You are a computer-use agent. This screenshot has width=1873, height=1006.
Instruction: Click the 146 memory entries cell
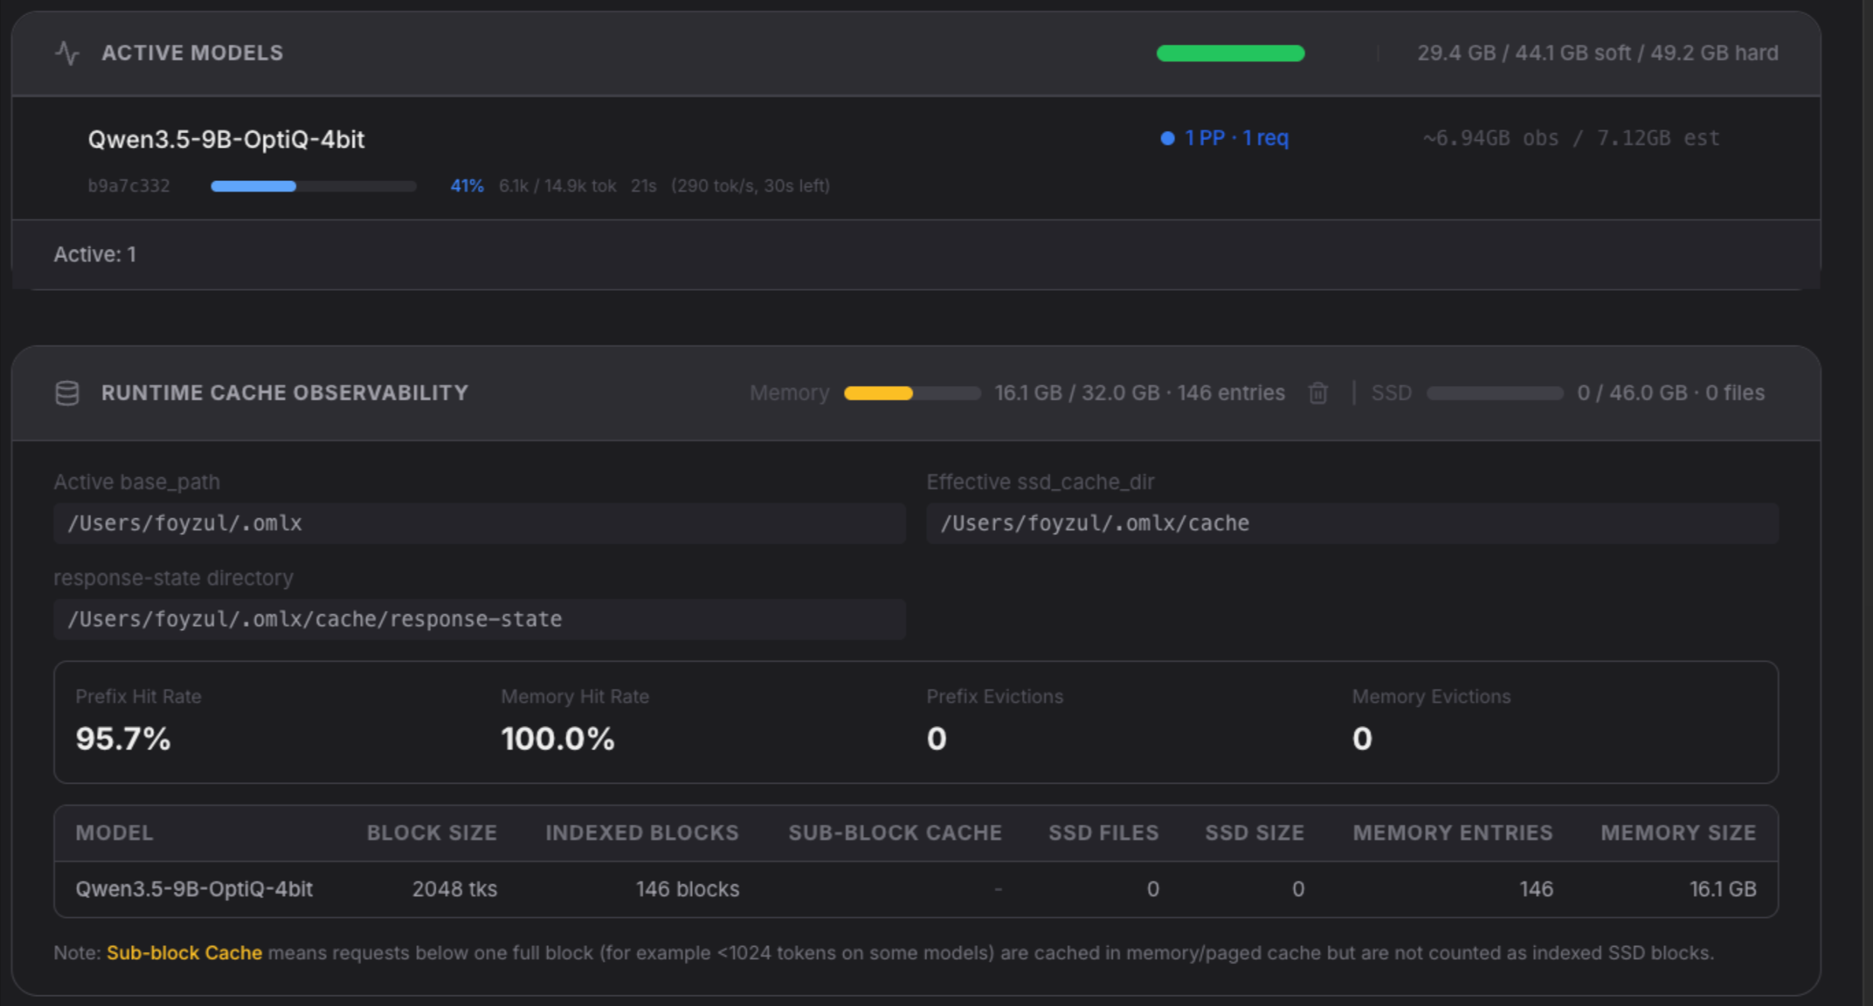[x=1536, y=889]
